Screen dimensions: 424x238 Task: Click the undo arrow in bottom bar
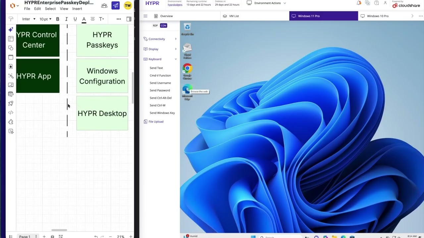96,237
